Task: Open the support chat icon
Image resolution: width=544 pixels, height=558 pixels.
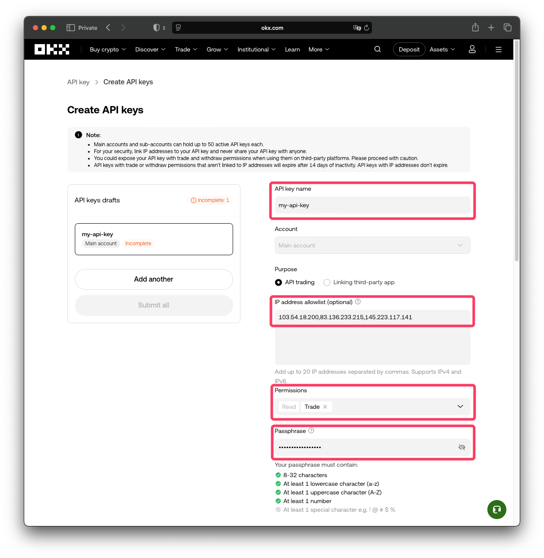Action: (x=496, y=510)
